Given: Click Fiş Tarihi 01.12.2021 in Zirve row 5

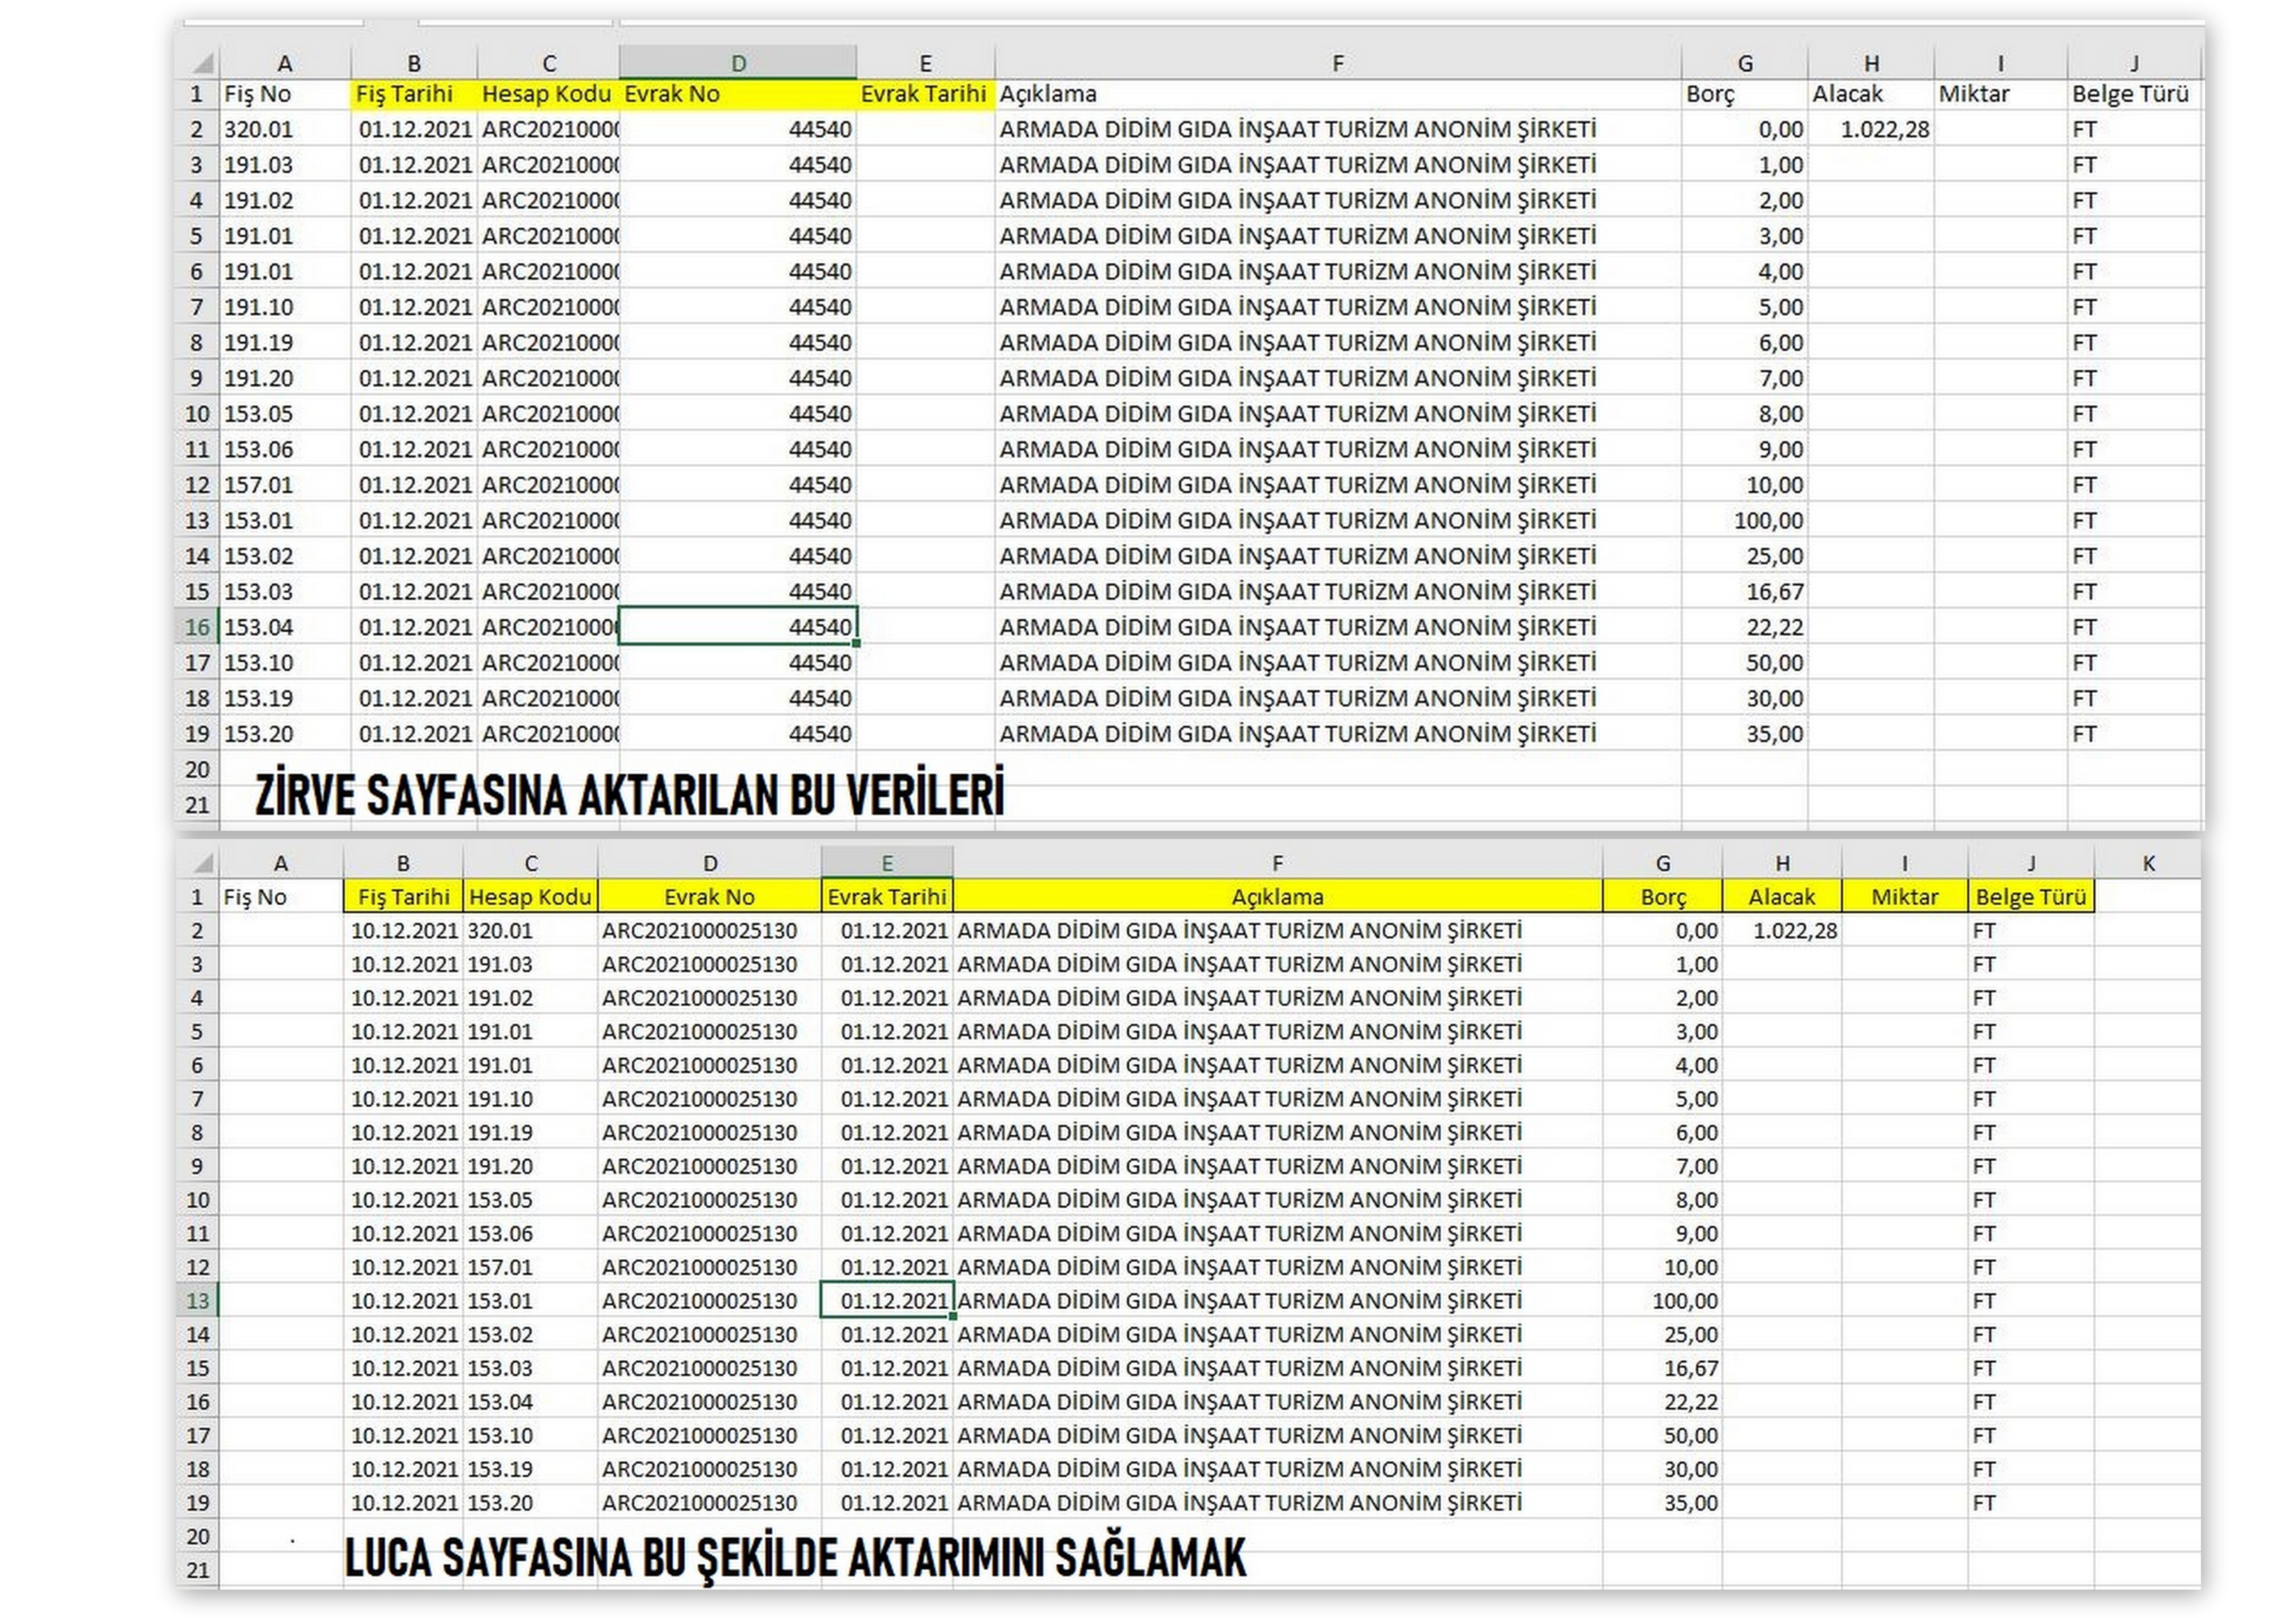Looking at the screenshot, I should [414, 236].
